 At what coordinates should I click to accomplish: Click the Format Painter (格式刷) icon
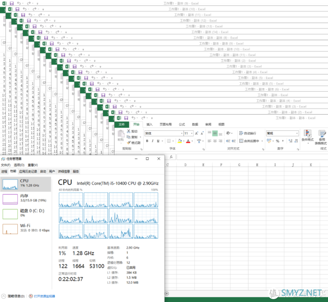point(135,143)
